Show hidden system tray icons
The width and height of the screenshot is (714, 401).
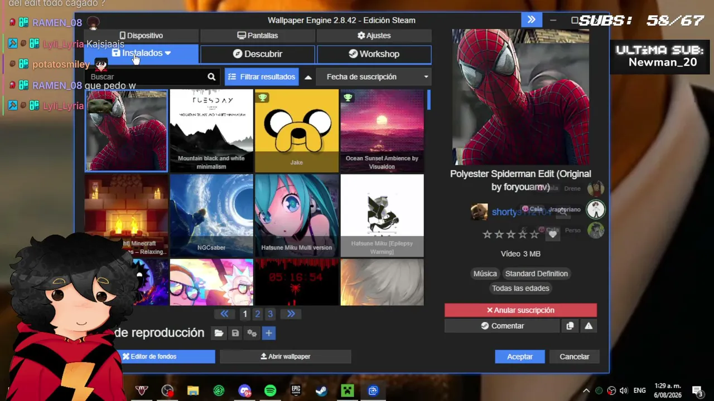586,390
